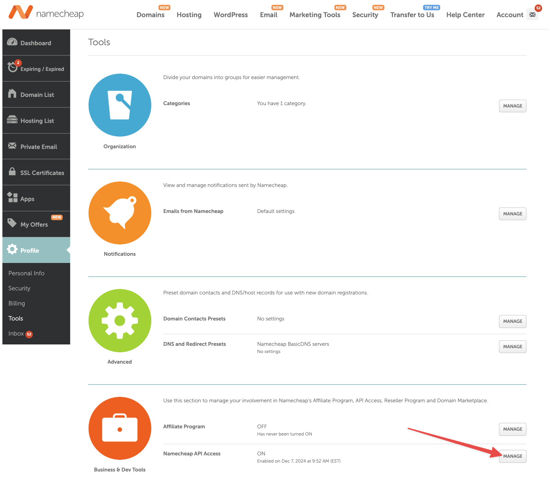The width and height of the screenshot is (549, 479).
Task: Click the Apps grid icon
Action: click(x=12, y=198)
